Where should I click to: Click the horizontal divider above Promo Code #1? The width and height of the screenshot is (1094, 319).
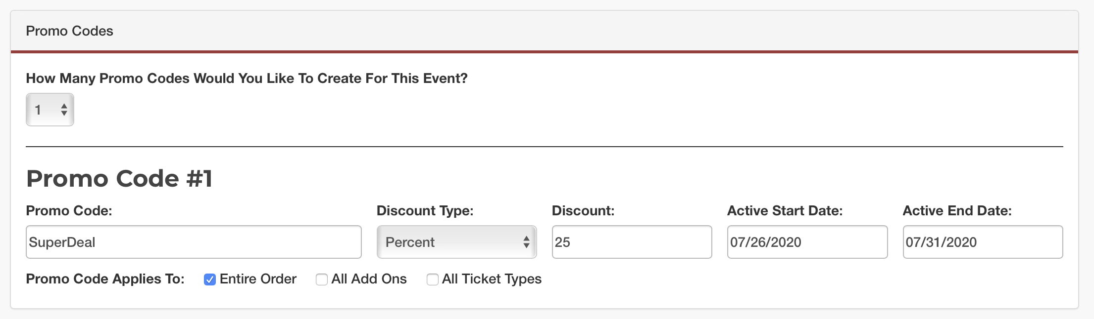coord(545,147)
